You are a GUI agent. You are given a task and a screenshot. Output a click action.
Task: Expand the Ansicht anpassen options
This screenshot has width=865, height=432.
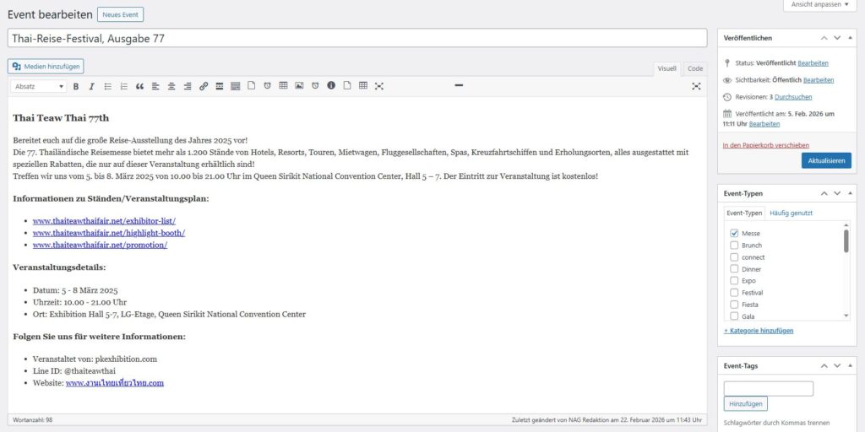pyautogui.click(x=820, y=5)
